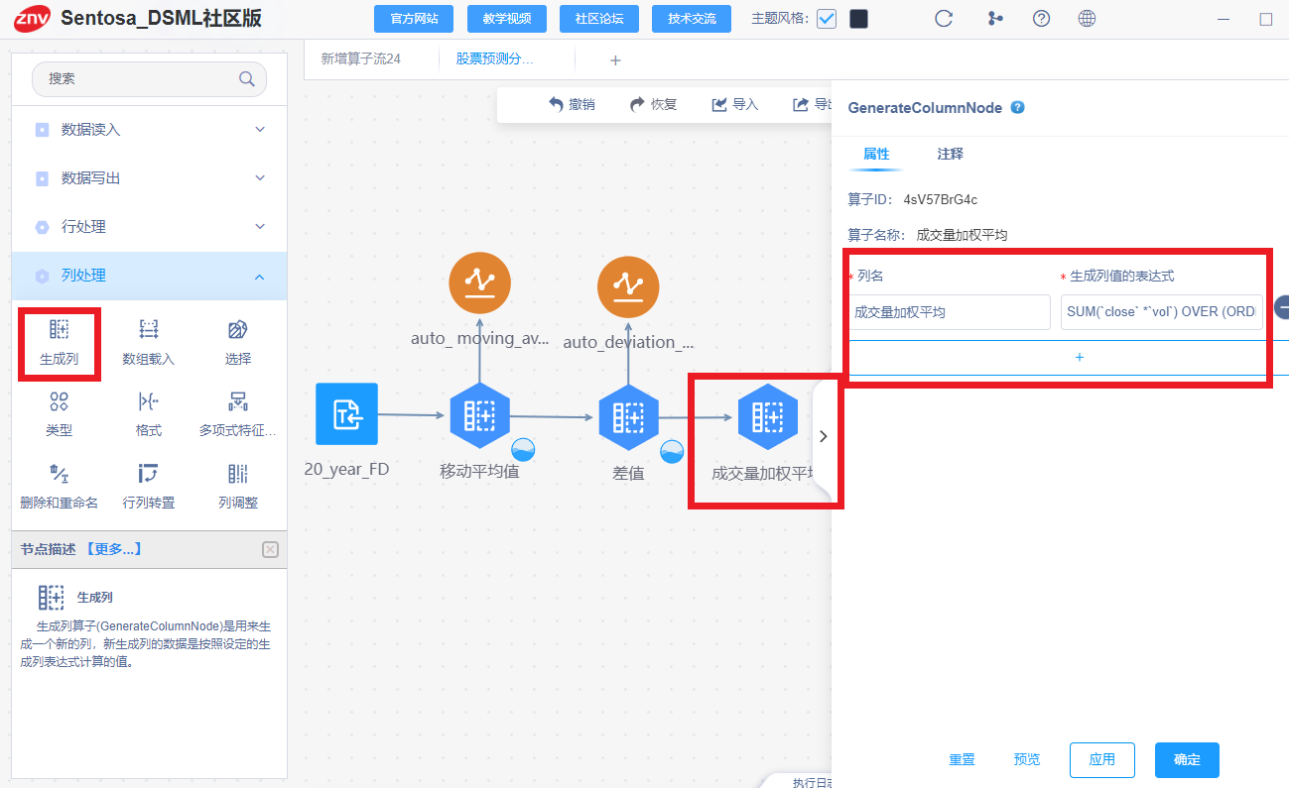1289x788 pixels.
Task: Open the auto_moving_av chart node
Action: pyautogui.click(x=479, y=283)
